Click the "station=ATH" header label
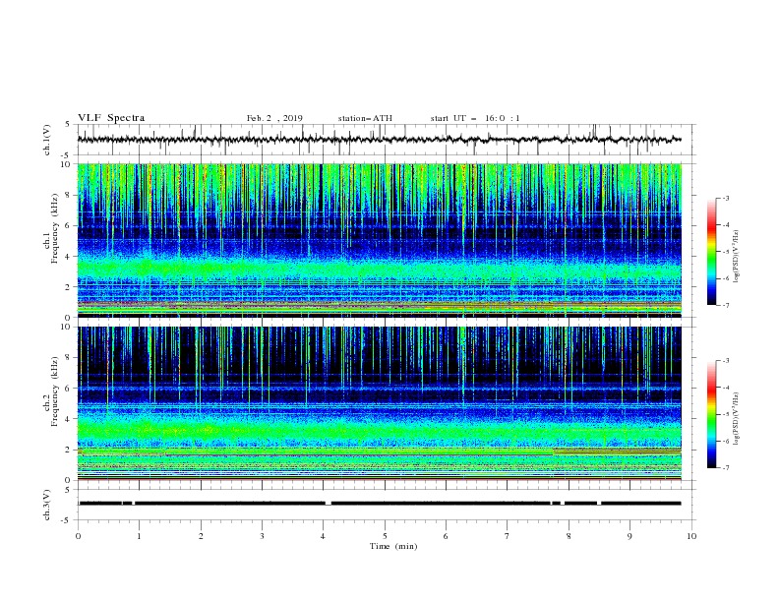Viewport: 779px width, 602px height. 365,118
